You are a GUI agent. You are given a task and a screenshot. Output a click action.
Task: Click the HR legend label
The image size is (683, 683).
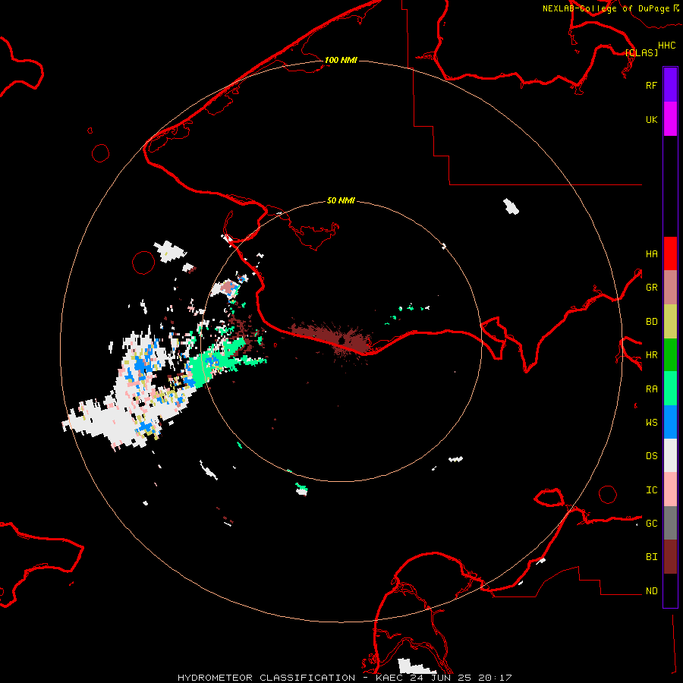[x=651, y=355]
